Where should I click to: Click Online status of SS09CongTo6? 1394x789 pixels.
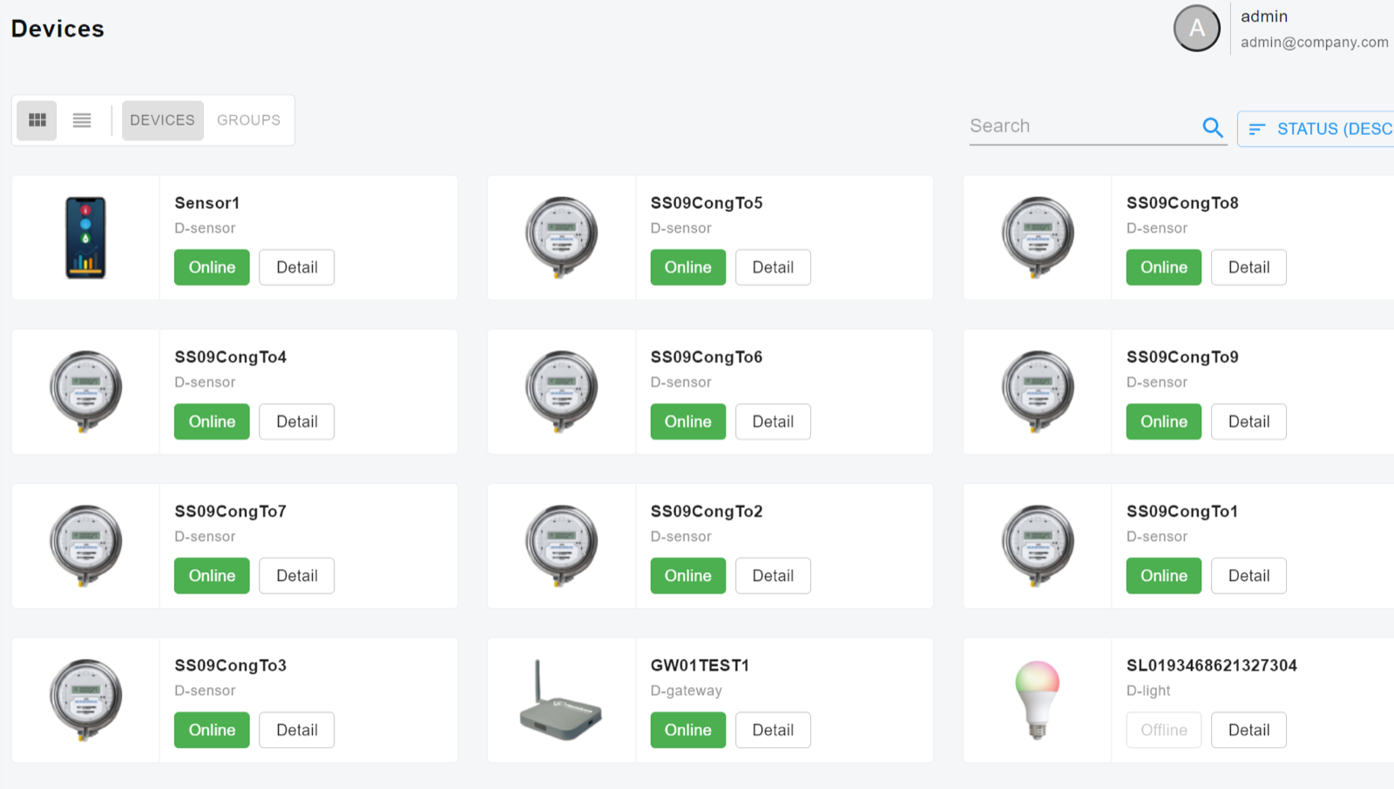coord(688,421)
